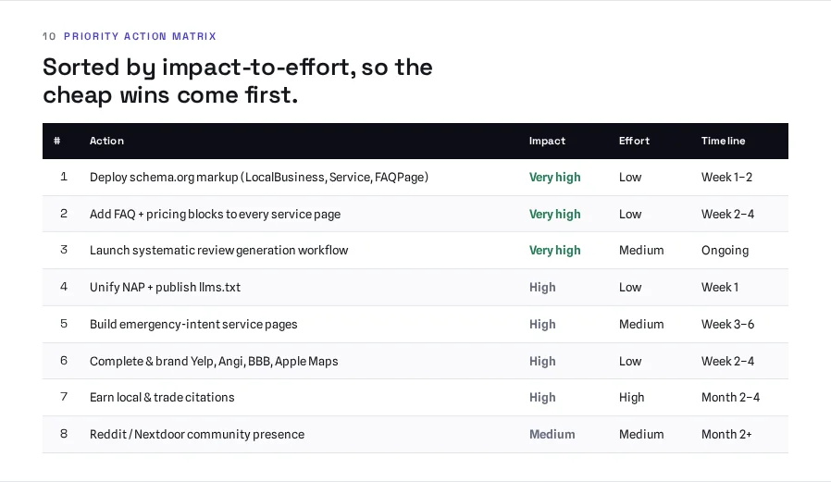Screen dimensions: 831x482
Task: Select the slide heading about impact-to-effort
Action: [x=238, y=81]
